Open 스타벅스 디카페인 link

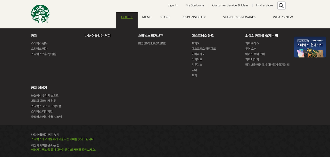click(x=42, y=112)
